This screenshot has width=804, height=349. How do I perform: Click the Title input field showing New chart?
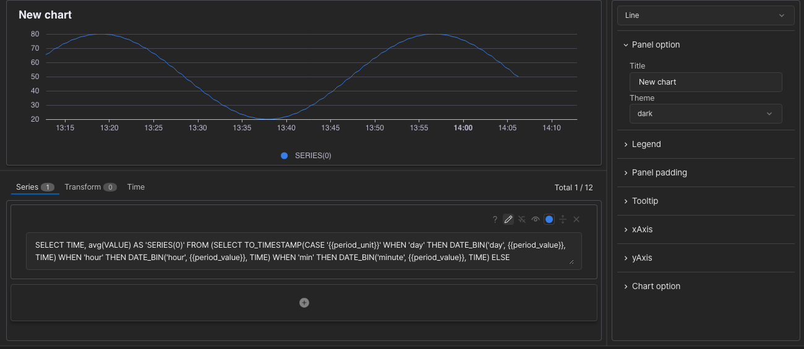[x=706, y=82]
